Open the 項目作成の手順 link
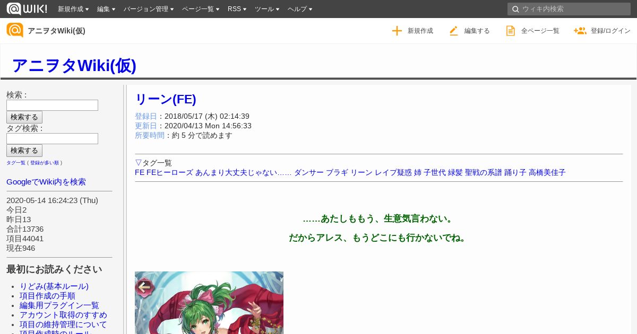 (47, 296)
